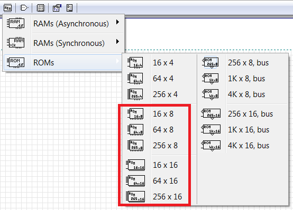Click the clocked RAM chip icon
The image size is (293, 210).
point(16,43)
